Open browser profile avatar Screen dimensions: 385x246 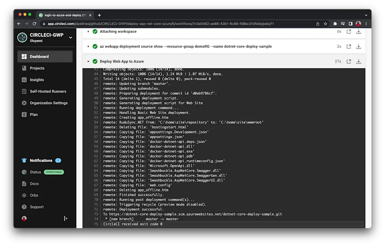click(359, 23)
